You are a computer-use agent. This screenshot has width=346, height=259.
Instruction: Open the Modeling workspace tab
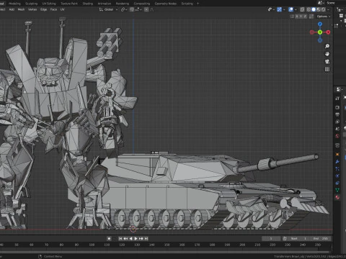click(14, 4)
